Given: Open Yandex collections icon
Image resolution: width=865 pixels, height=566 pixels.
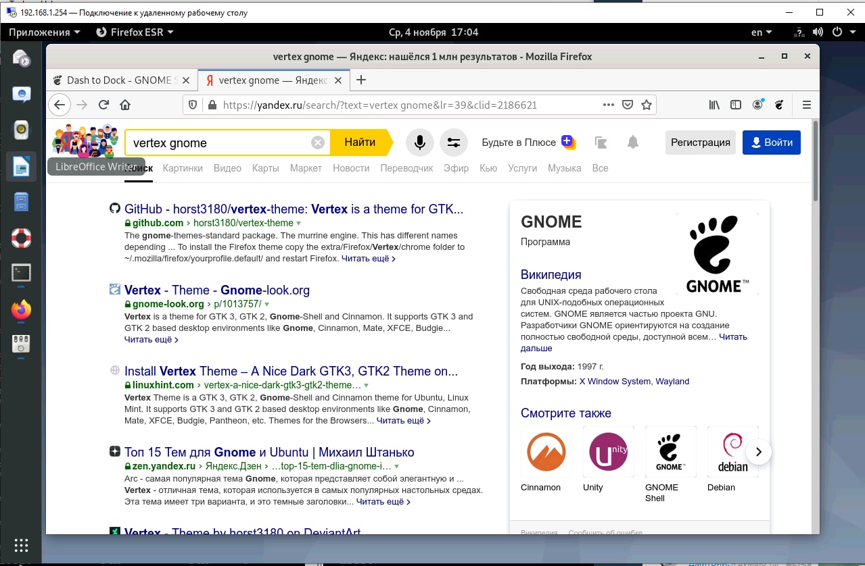Looking at the screenshot, I should 601,143.
